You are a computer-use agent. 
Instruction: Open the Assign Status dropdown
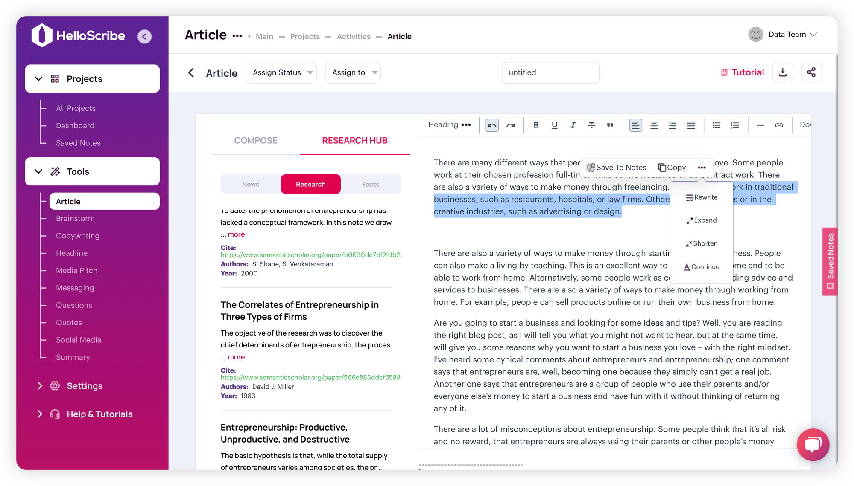coord(281,72)
